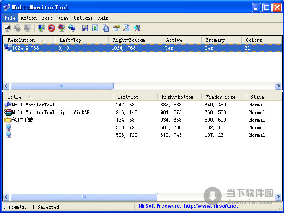
Task: Click the State column header
Action: 264,97
